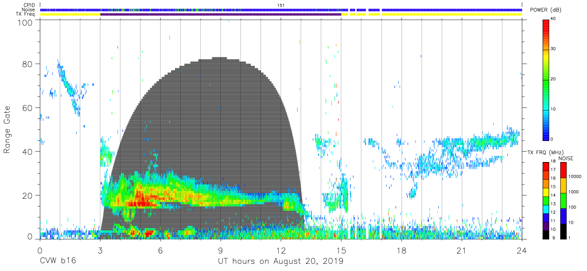Click the UT hours axis tick '24'
The height and width of the screenshot is (271, 587).
(x=522, y=250)
